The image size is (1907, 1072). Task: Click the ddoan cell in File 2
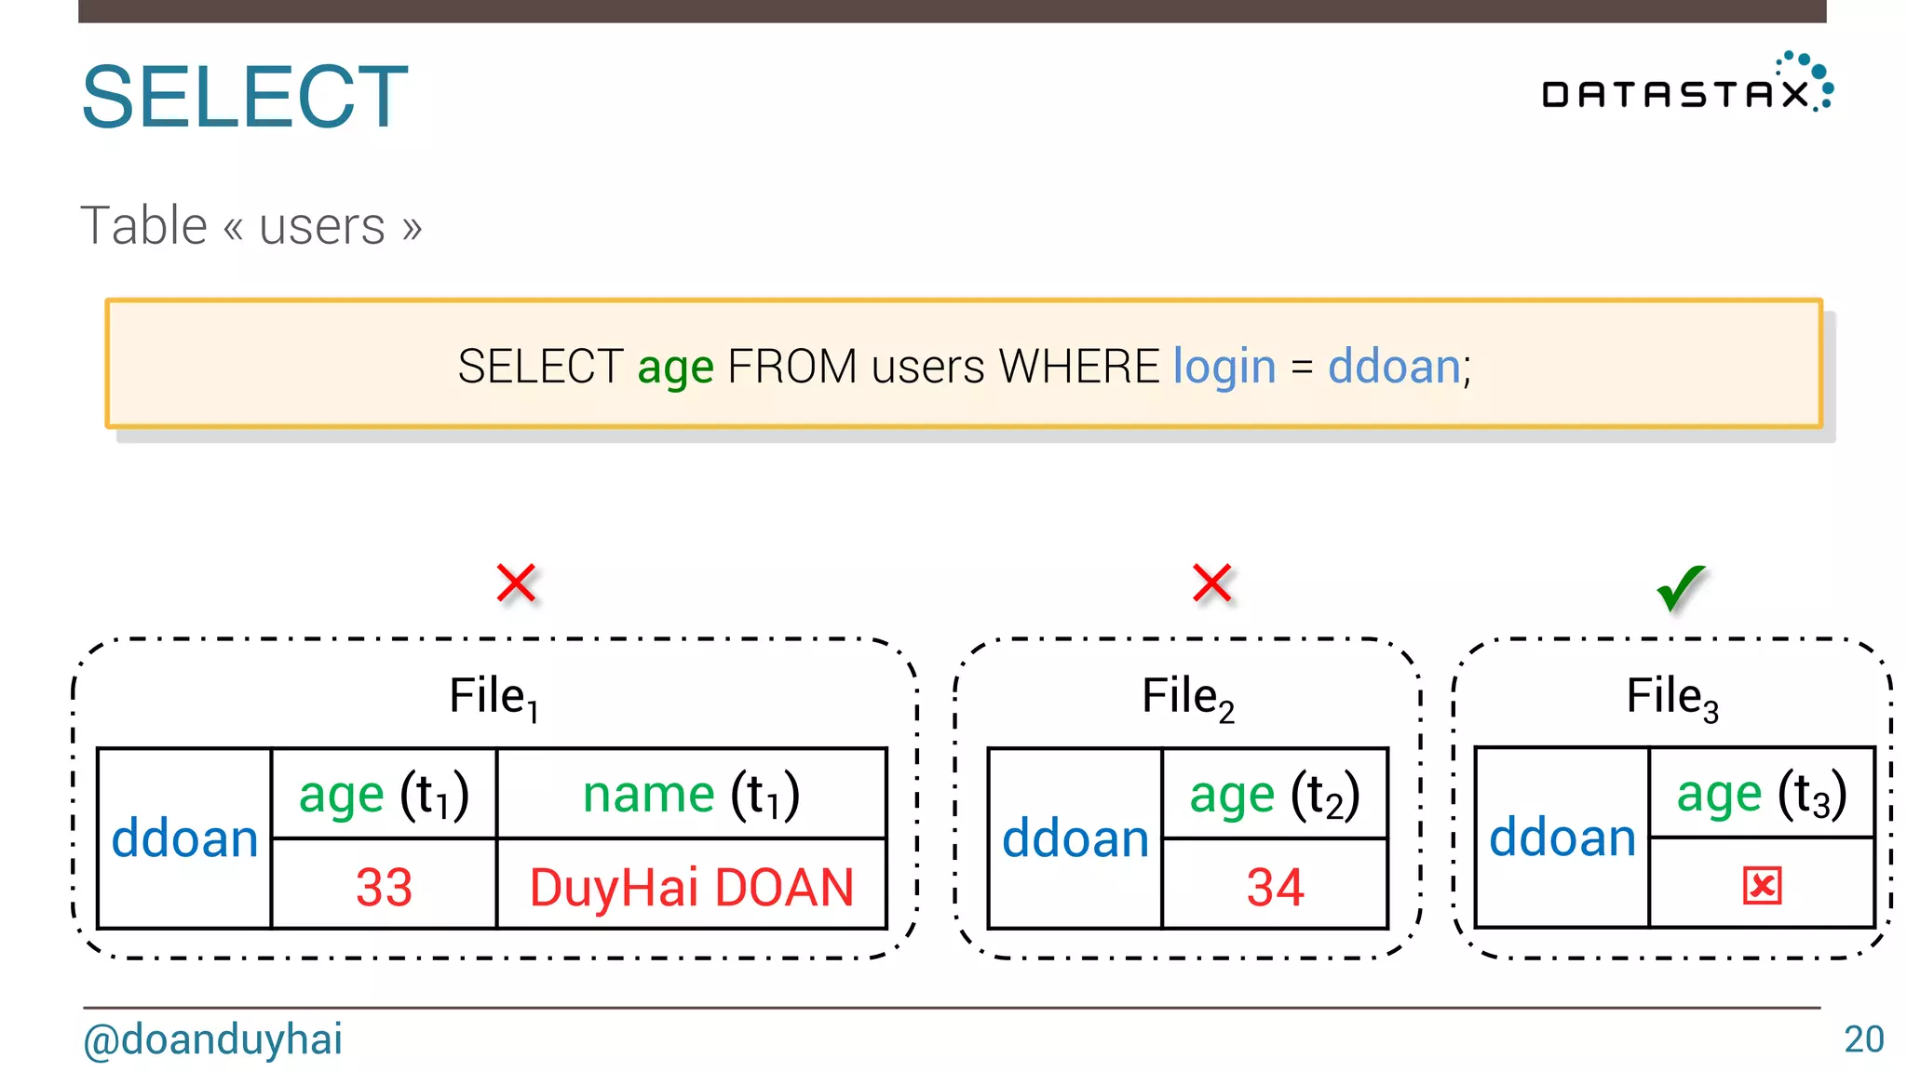[x=1075, y=838]
